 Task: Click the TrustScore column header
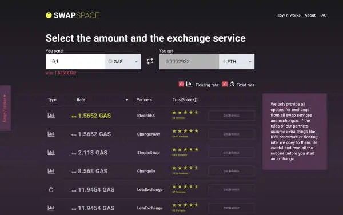182,99
